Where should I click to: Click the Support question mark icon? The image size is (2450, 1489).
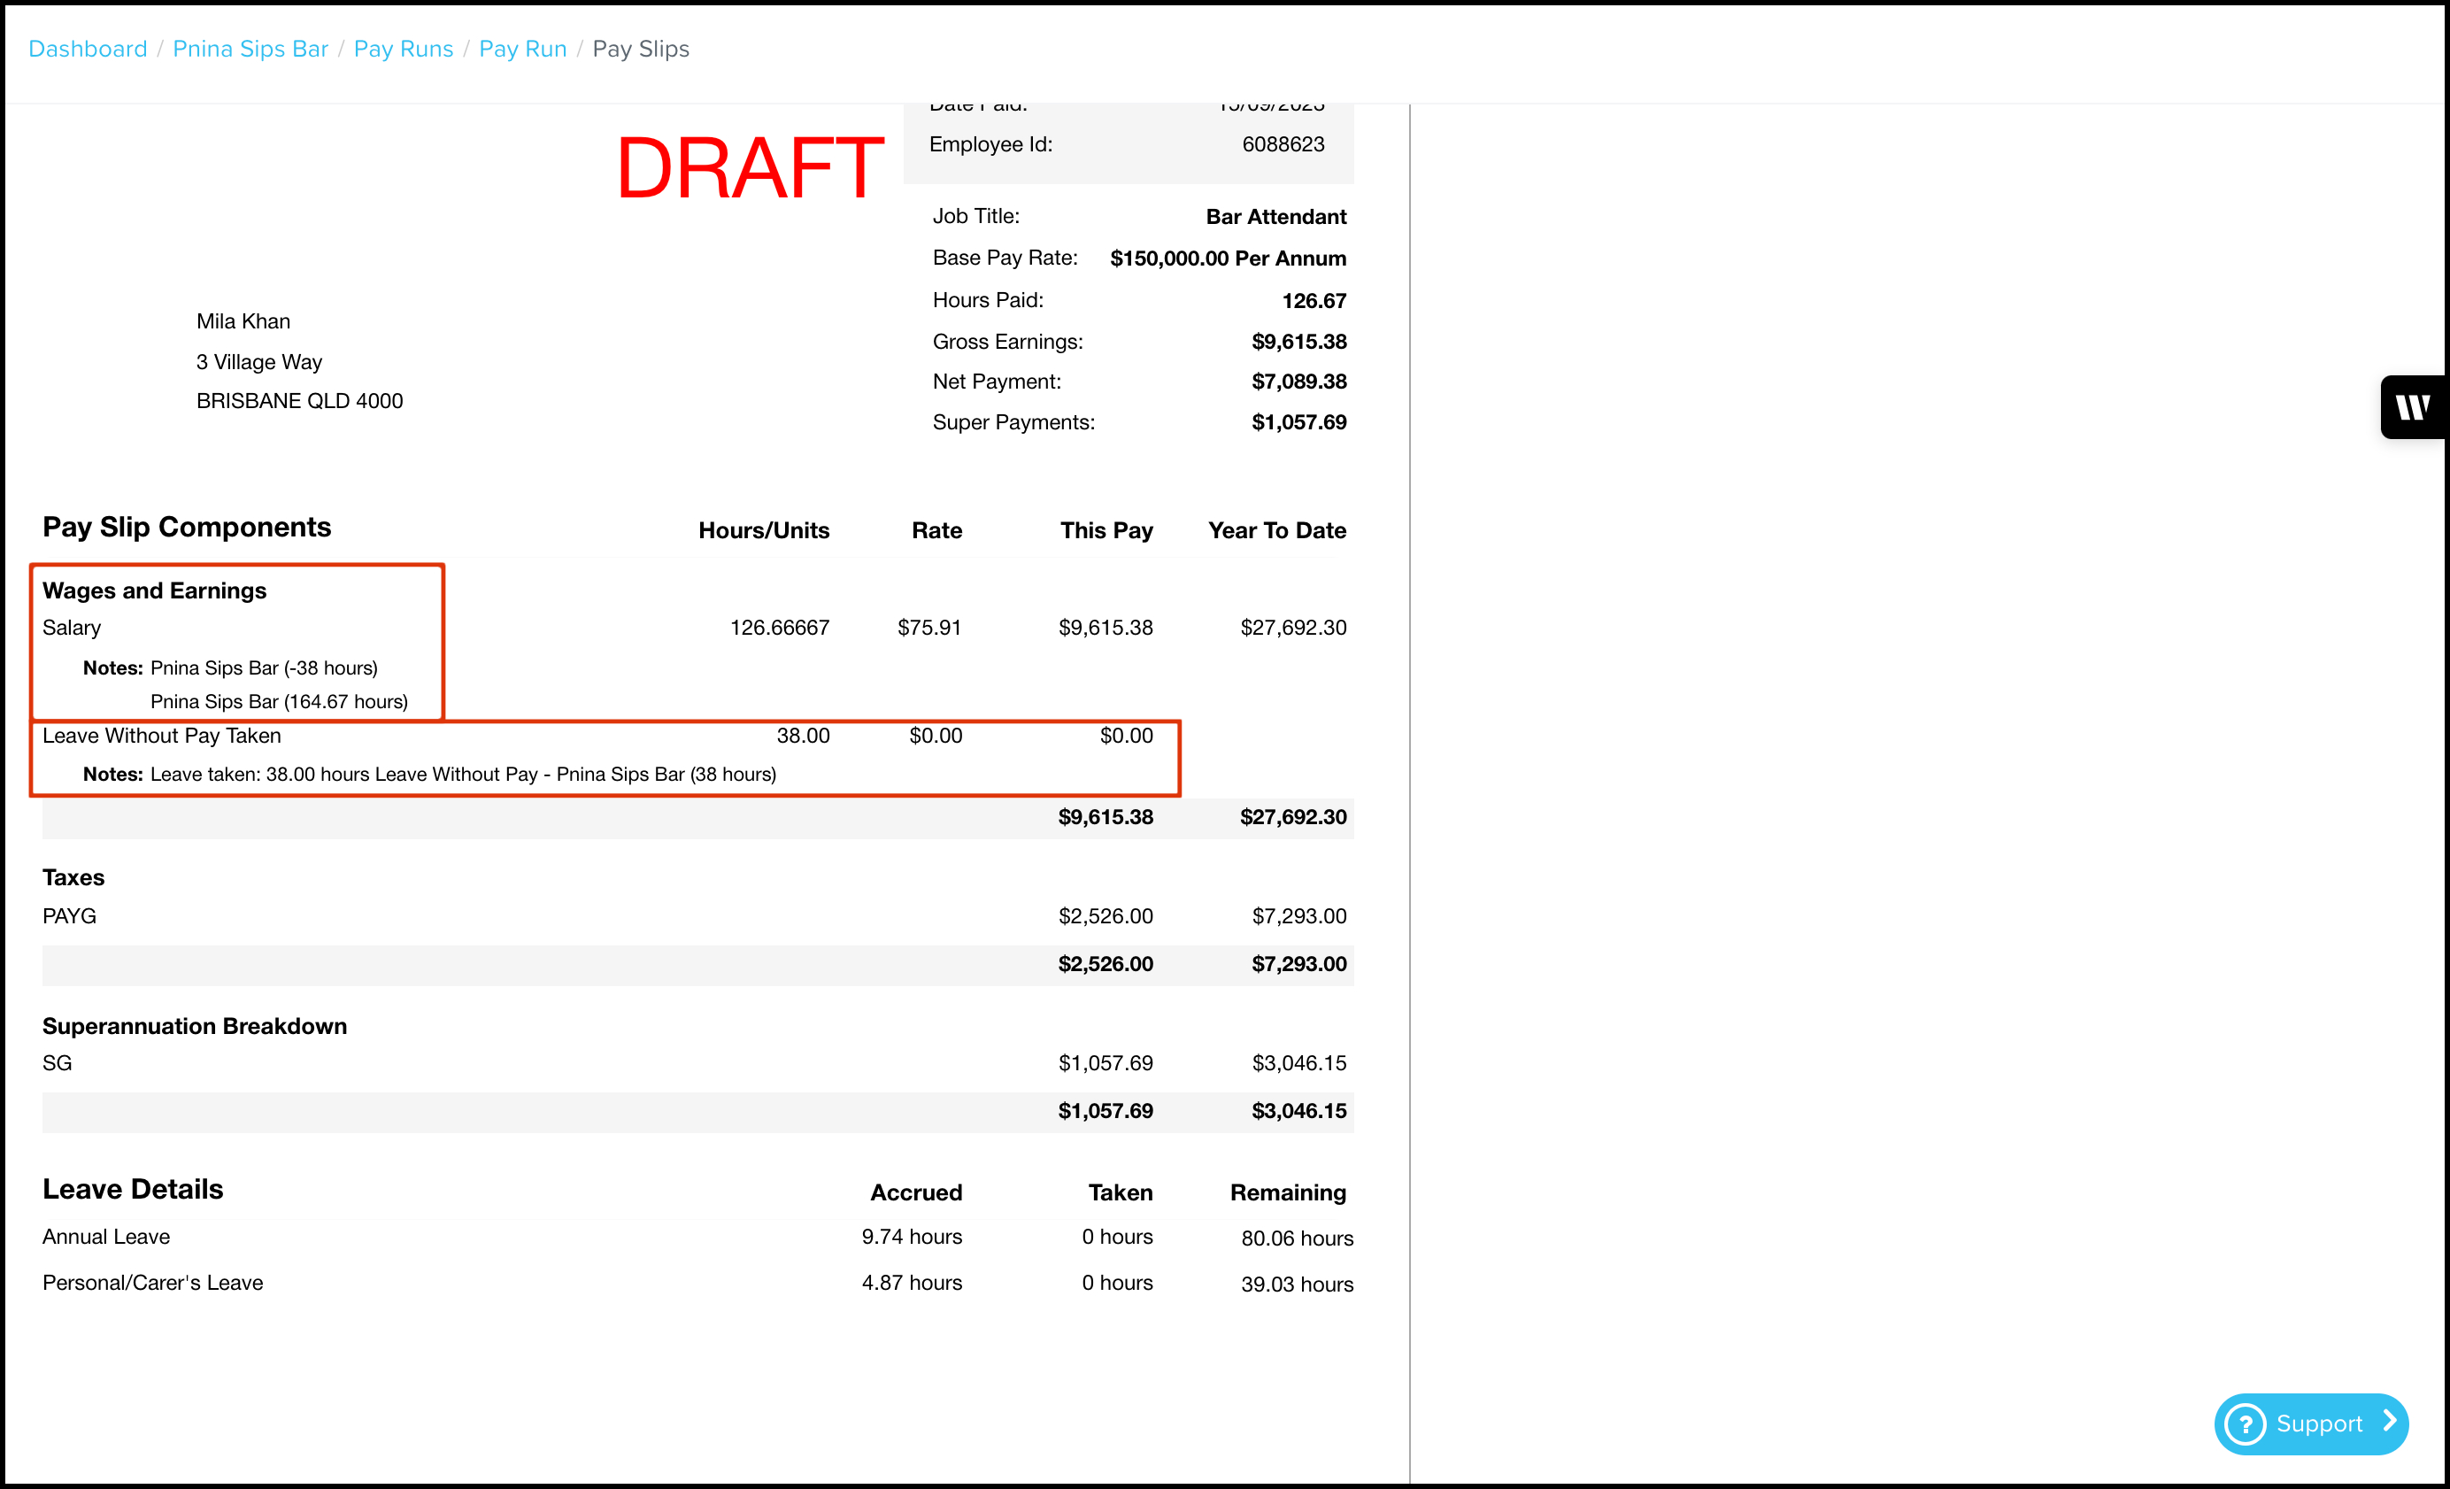pyautogui.click(x=2246, y=1424)
